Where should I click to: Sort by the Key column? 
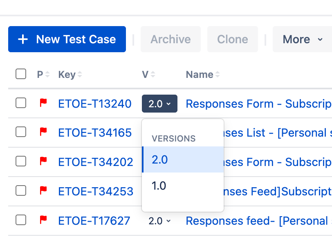70,75
